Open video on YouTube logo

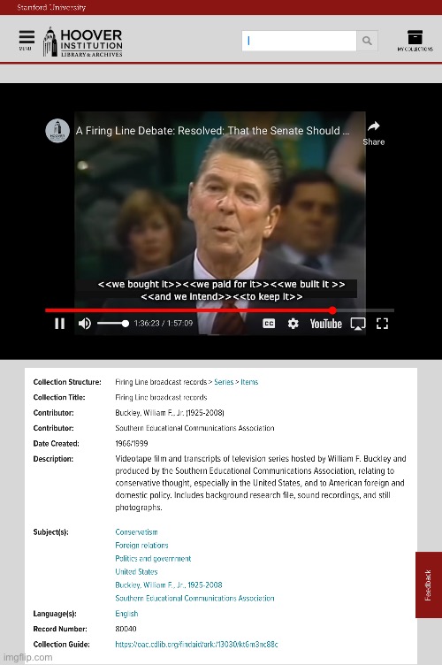pos(326,324)
